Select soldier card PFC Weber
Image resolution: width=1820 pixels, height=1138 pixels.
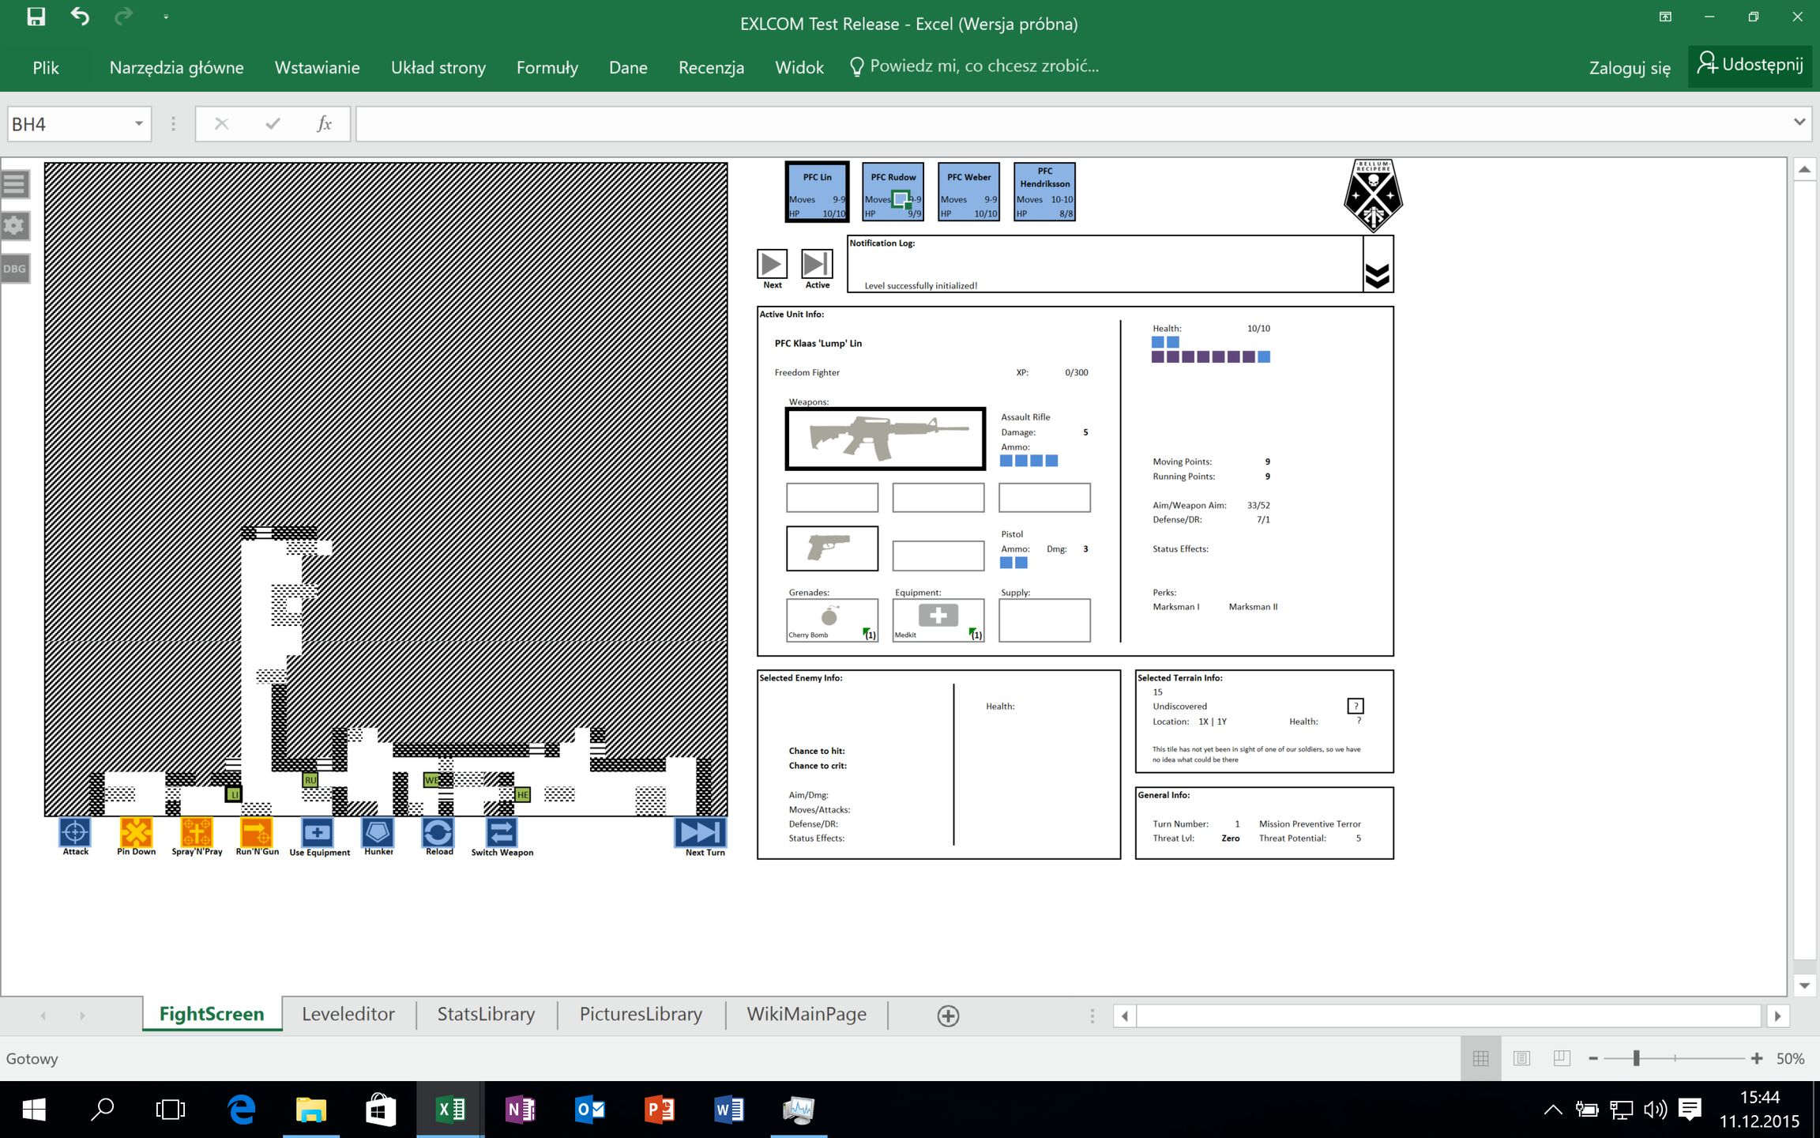[969, 192]
